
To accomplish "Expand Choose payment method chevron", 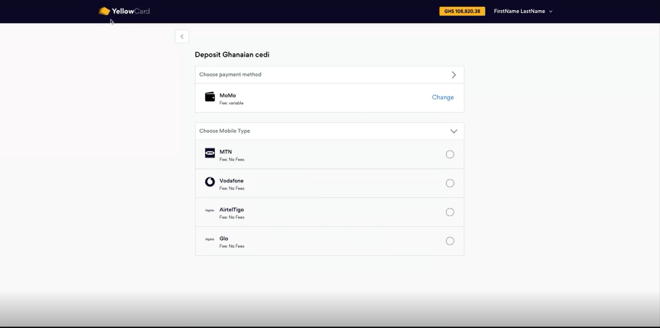I will 454,75.
